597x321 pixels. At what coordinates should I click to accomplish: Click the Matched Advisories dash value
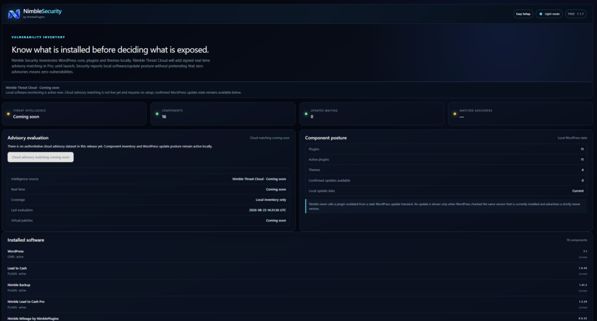[x=462, y=117]
